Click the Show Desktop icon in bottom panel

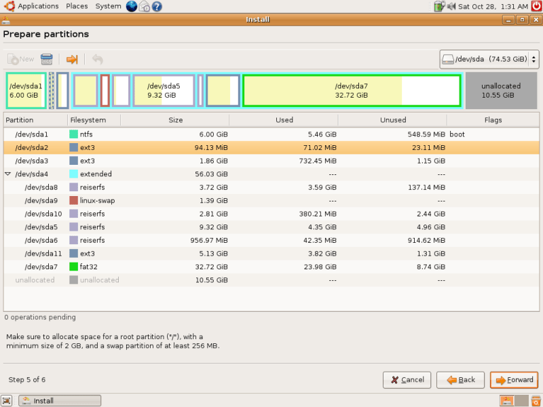pos(6,401)
